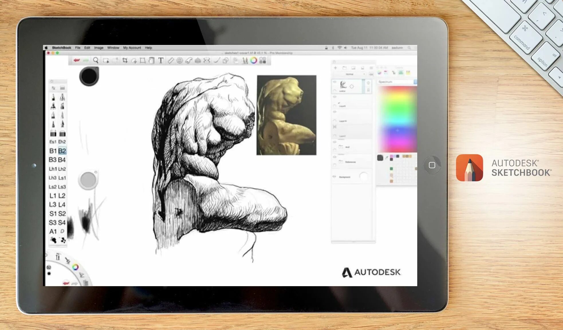Viewport: 563px width, 330px height.
Task: Open the layer blend mode dropdown
Action: coord(351,74)
